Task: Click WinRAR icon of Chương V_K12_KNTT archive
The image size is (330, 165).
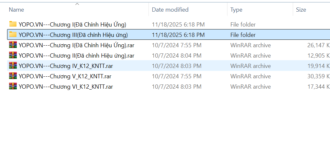Action: [13, 76]
